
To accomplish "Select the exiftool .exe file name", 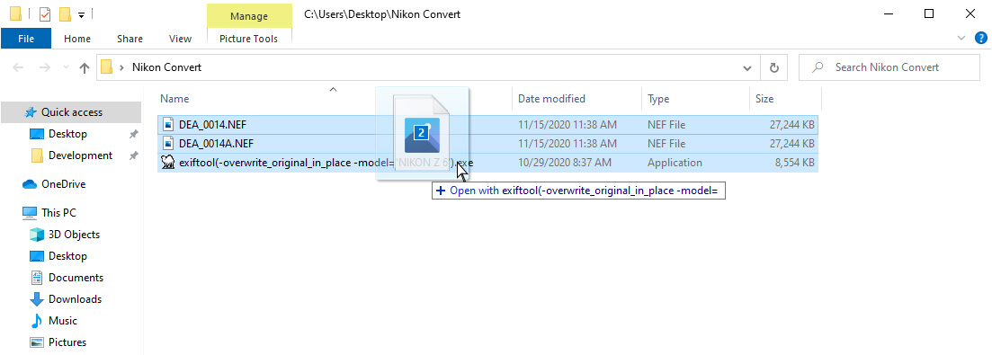I will point(326,163).
